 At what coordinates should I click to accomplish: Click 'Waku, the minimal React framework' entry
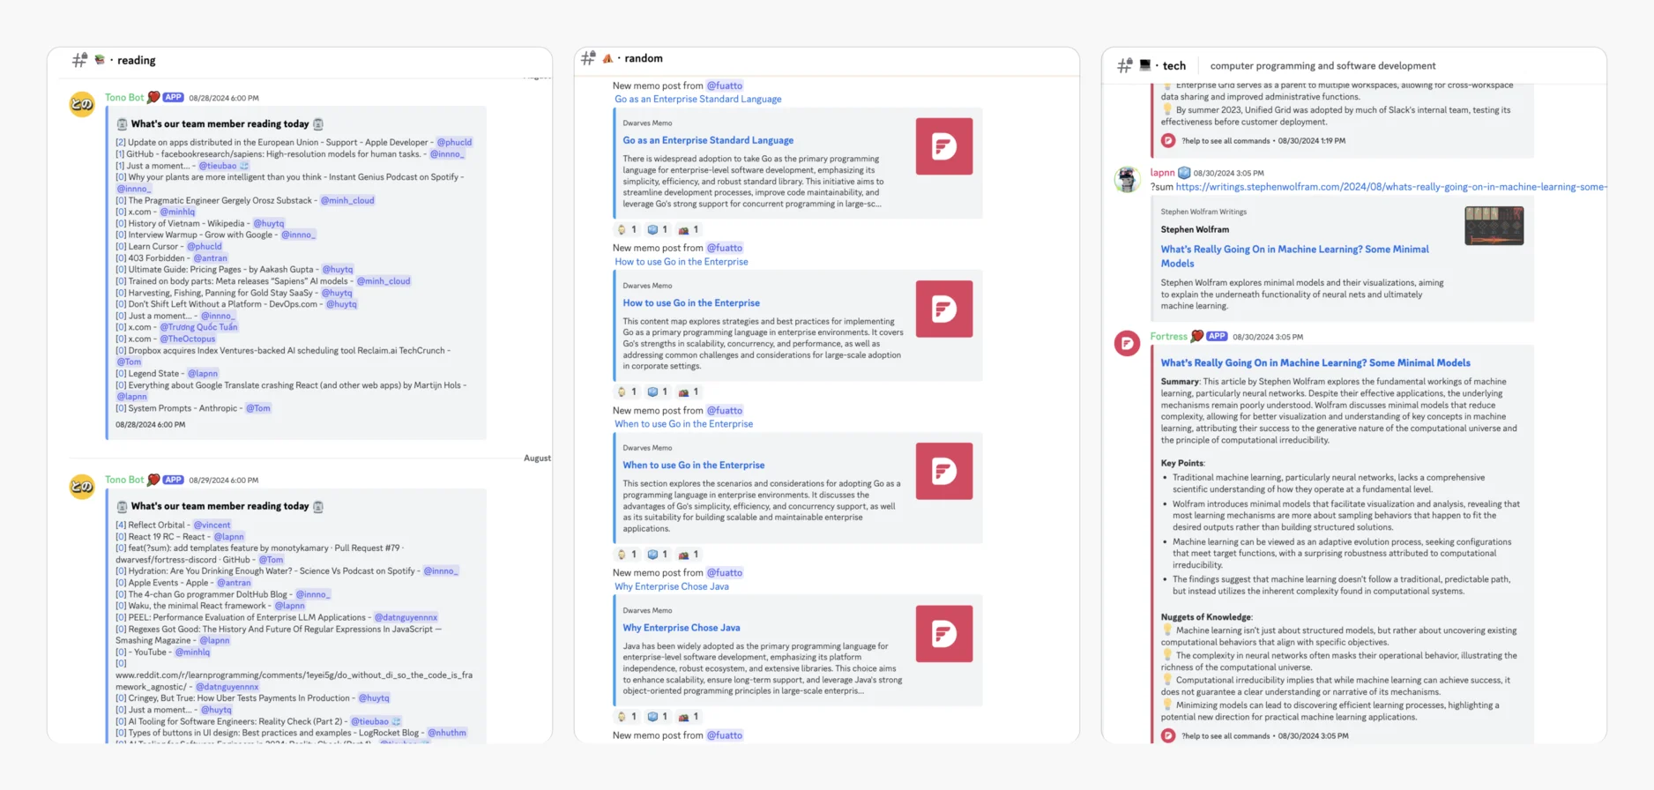coord(197,606)
